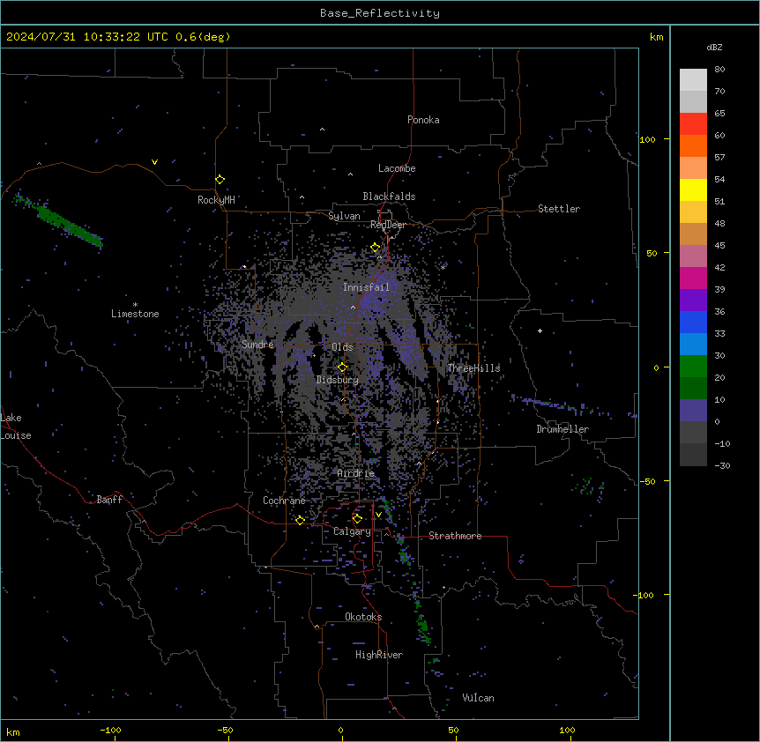Click the Didsbury label
This screenshot has height=742, width=760.
tap(338, 380)
